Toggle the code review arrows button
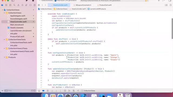173x97 pixels. 164,1
